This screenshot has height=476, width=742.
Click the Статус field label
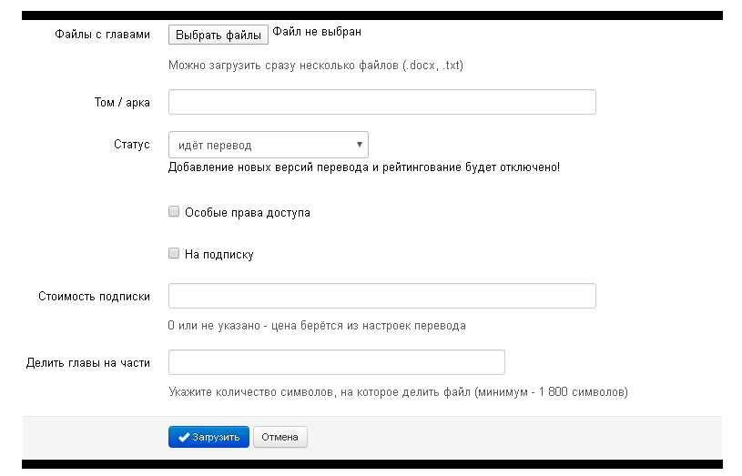coord(131,145)
